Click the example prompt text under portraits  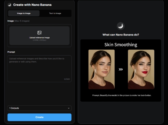click(x=122, y=95)
